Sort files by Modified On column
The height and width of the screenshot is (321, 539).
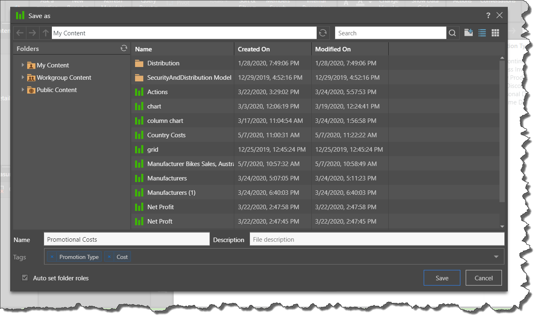point(333,49)
